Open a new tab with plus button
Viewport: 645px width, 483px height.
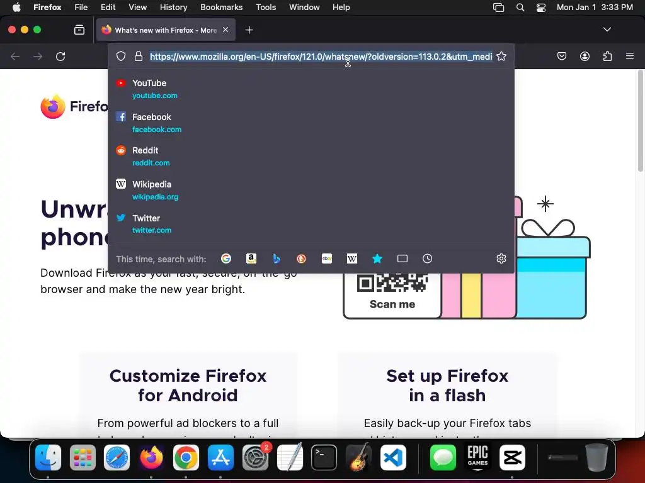[x=249, y=30]
